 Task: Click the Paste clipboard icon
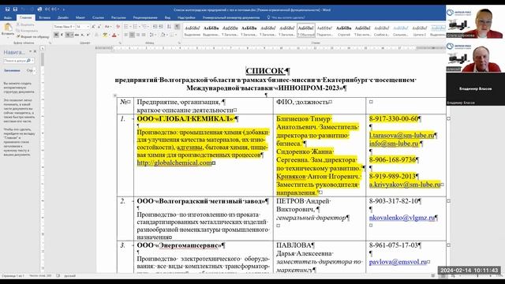click(x=8, y=26)
